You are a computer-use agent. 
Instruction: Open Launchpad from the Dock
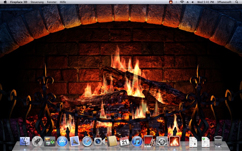pyautogui.click(x=37, y=141)
